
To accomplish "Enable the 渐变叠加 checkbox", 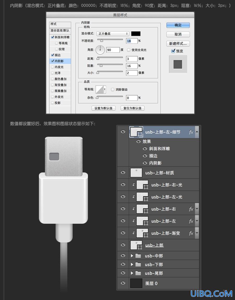I will [x=52, y=85].
